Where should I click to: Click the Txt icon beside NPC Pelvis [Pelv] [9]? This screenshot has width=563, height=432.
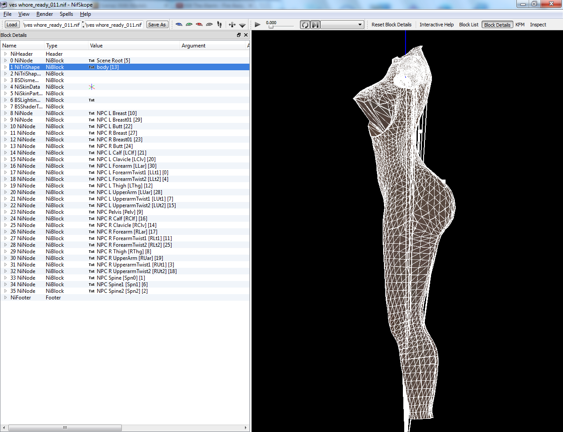click(x=91, y=212)
